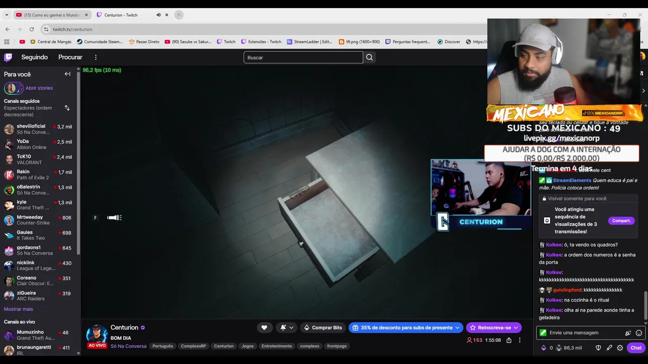This screenshot has width=648, height=364.
Task: Reload the browser page
Action: (31, 29)
